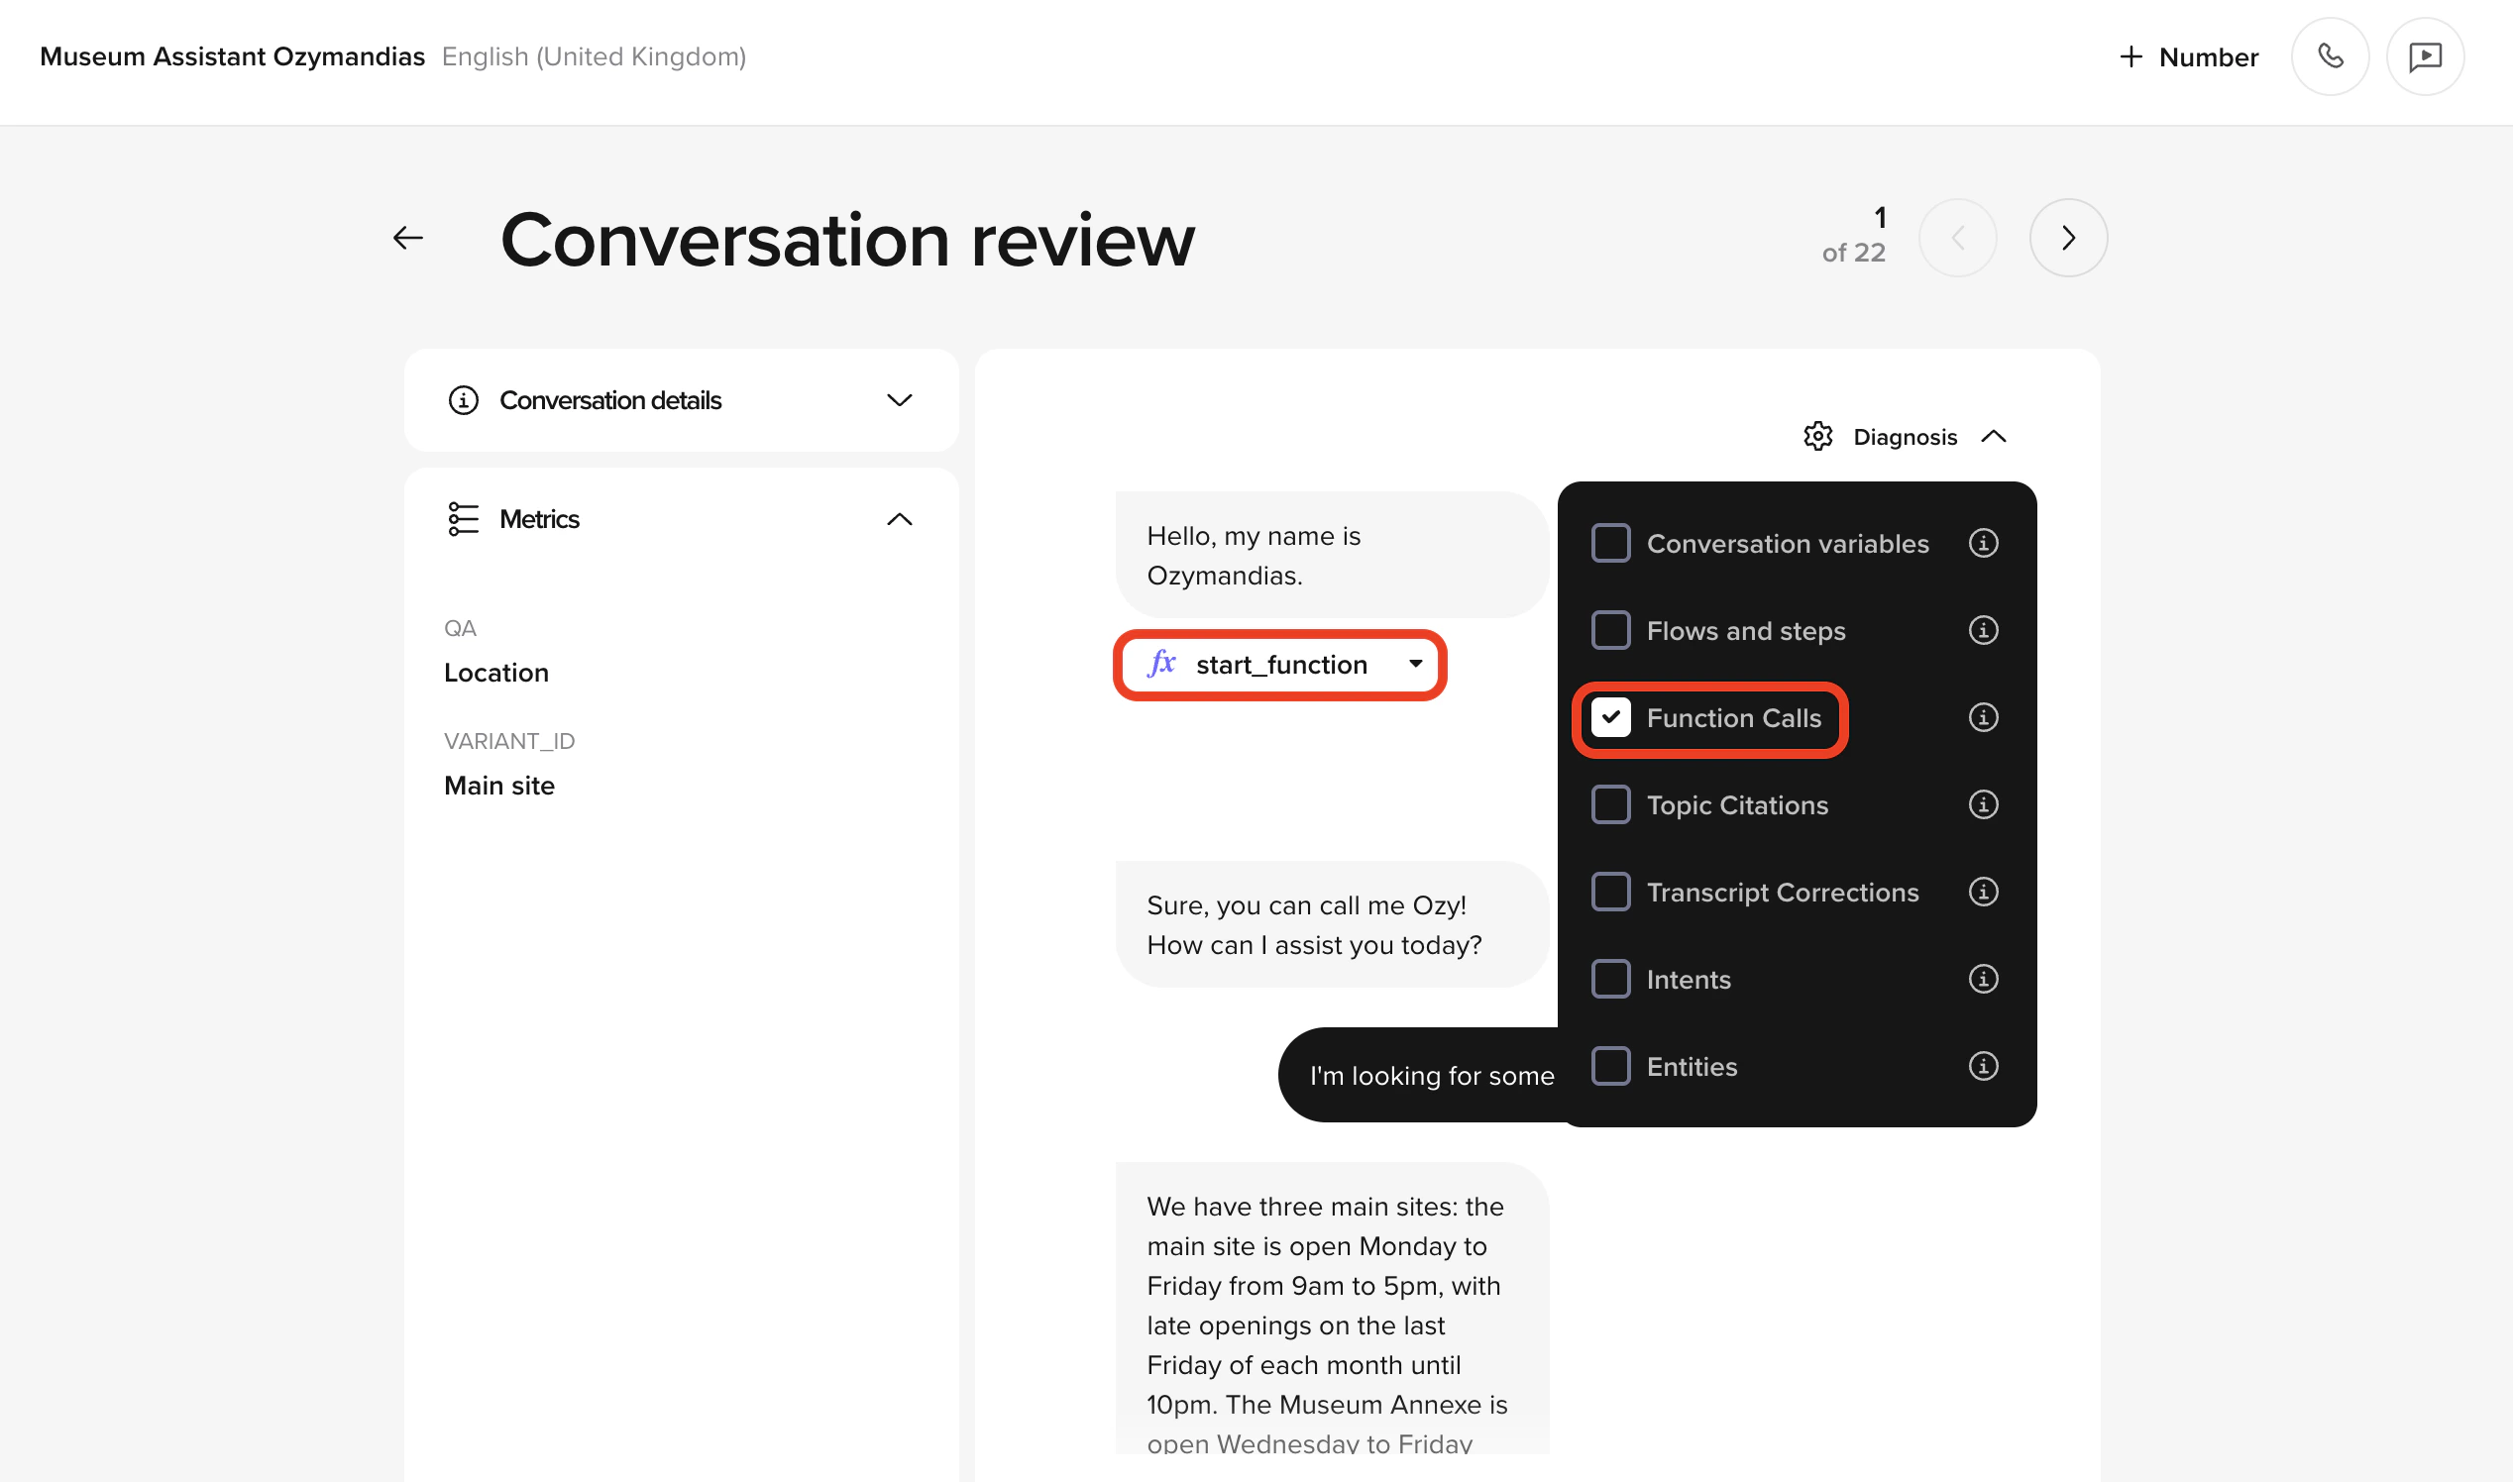Click the fx icon on start_function chip
This screenshot has height=1482, width=2513.
pos(1163,664)
